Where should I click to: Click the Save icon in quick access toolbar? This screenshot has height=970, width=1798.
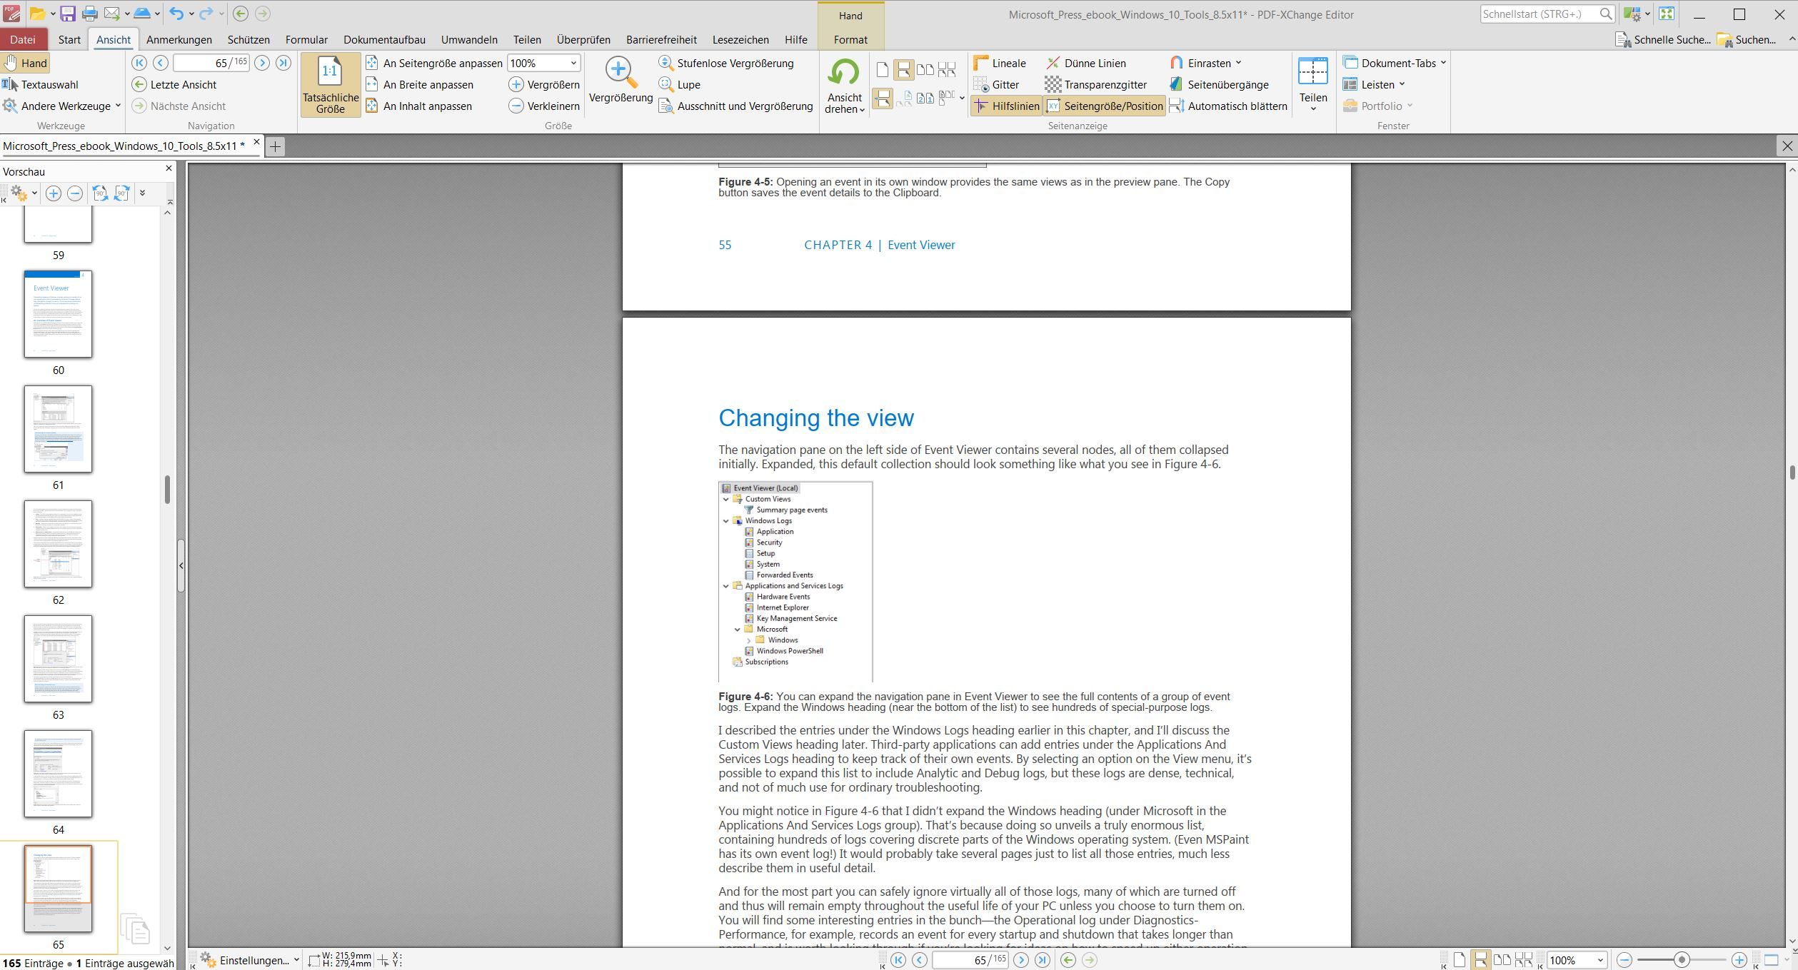pyautogui.click(x=68, y=14)
